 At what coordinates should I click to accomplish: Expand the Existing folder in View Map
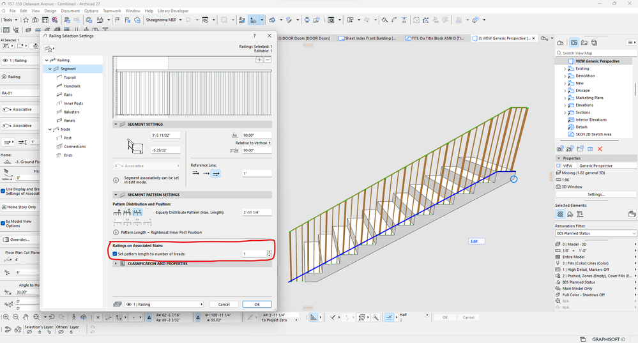[x=565, y=69]
